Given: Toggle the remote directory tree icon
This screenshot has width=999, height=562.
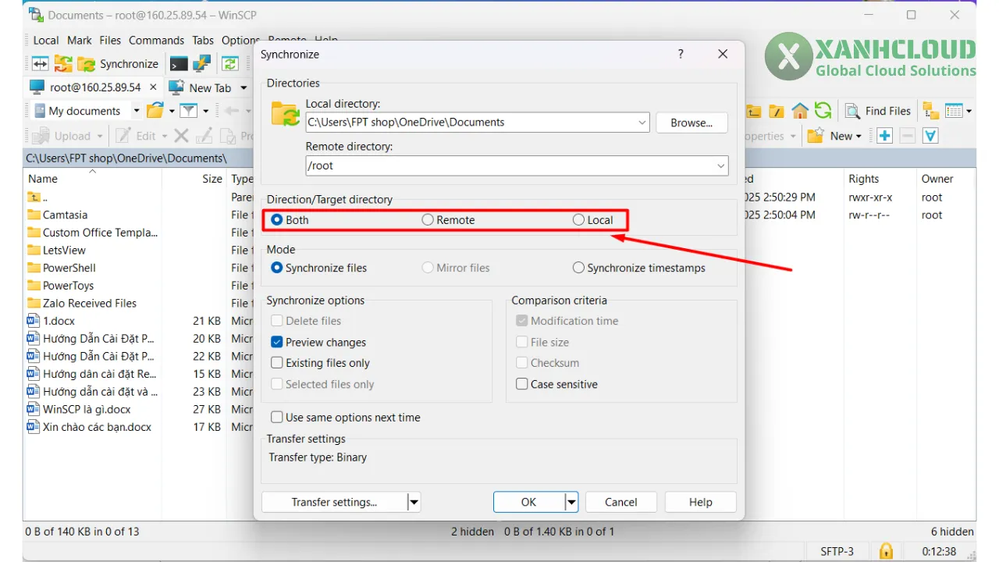Looking at the screenshot, I should (x=930, y=111).
